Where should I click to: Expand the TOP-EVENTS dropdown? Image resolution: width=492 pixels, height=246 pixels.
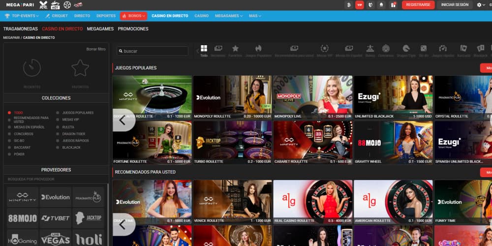coord(22,16)
